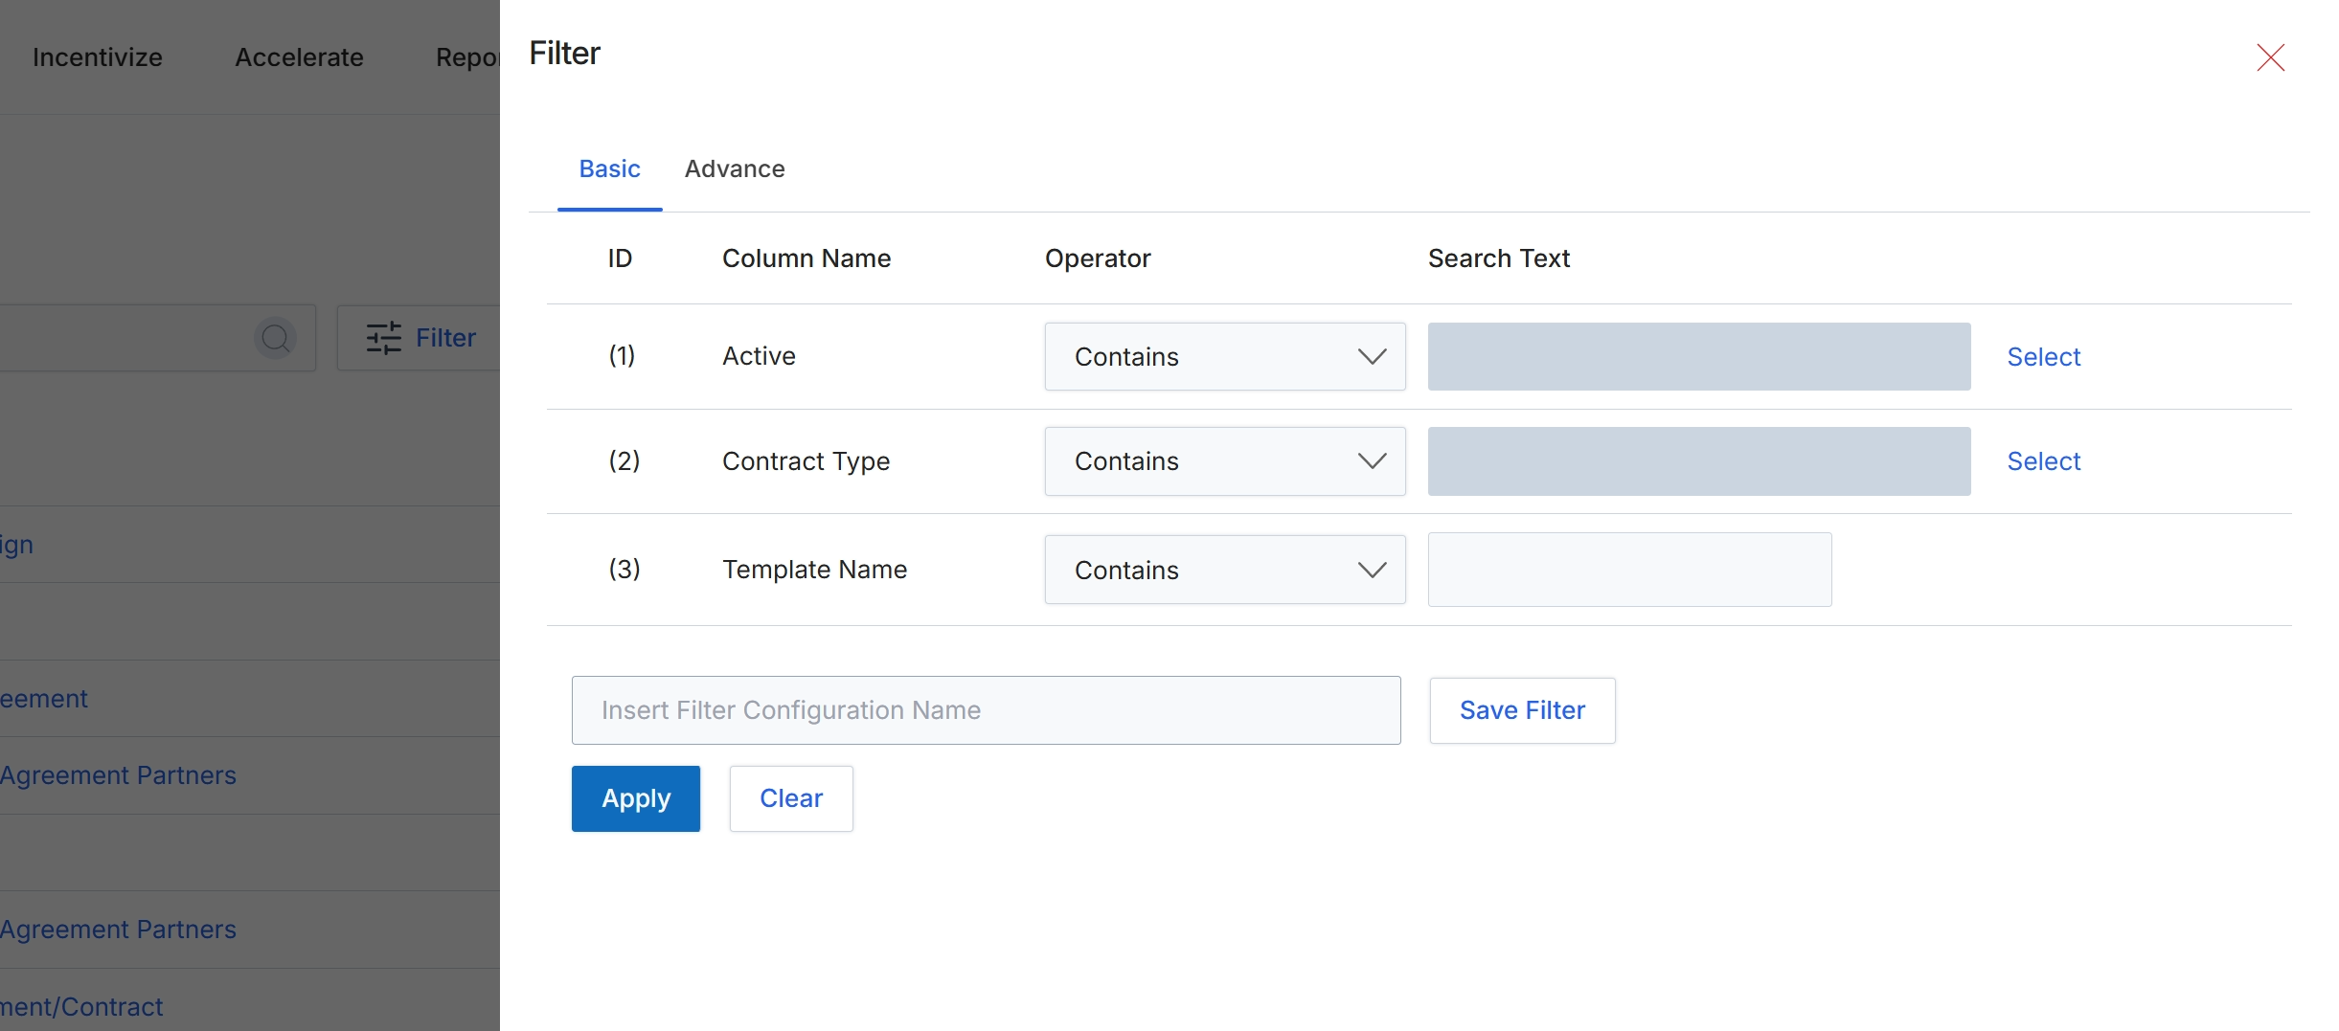Click the Clear button

click(791, 798)
